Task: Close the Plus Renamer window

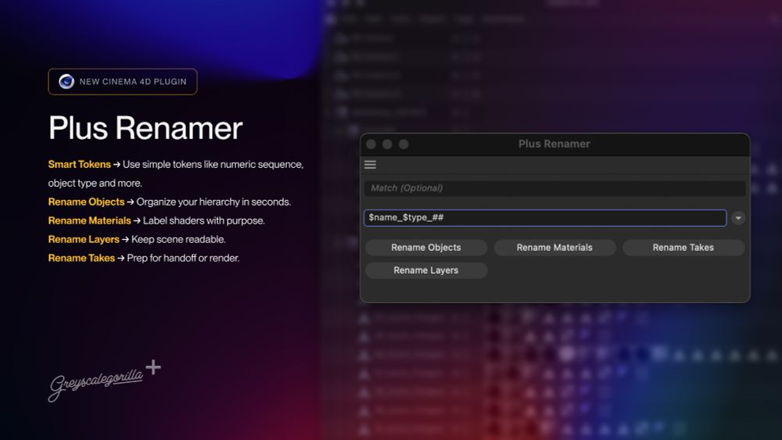Action: [x=371, y=144]
